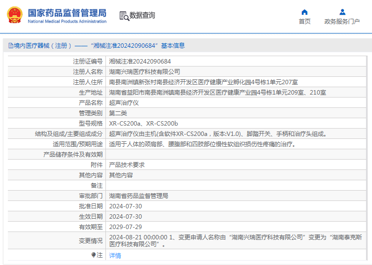Viewport: 372px width, 265px height.
Task: Click approving body 湖南省药品监督管理局
Action: tap(139, 196)
